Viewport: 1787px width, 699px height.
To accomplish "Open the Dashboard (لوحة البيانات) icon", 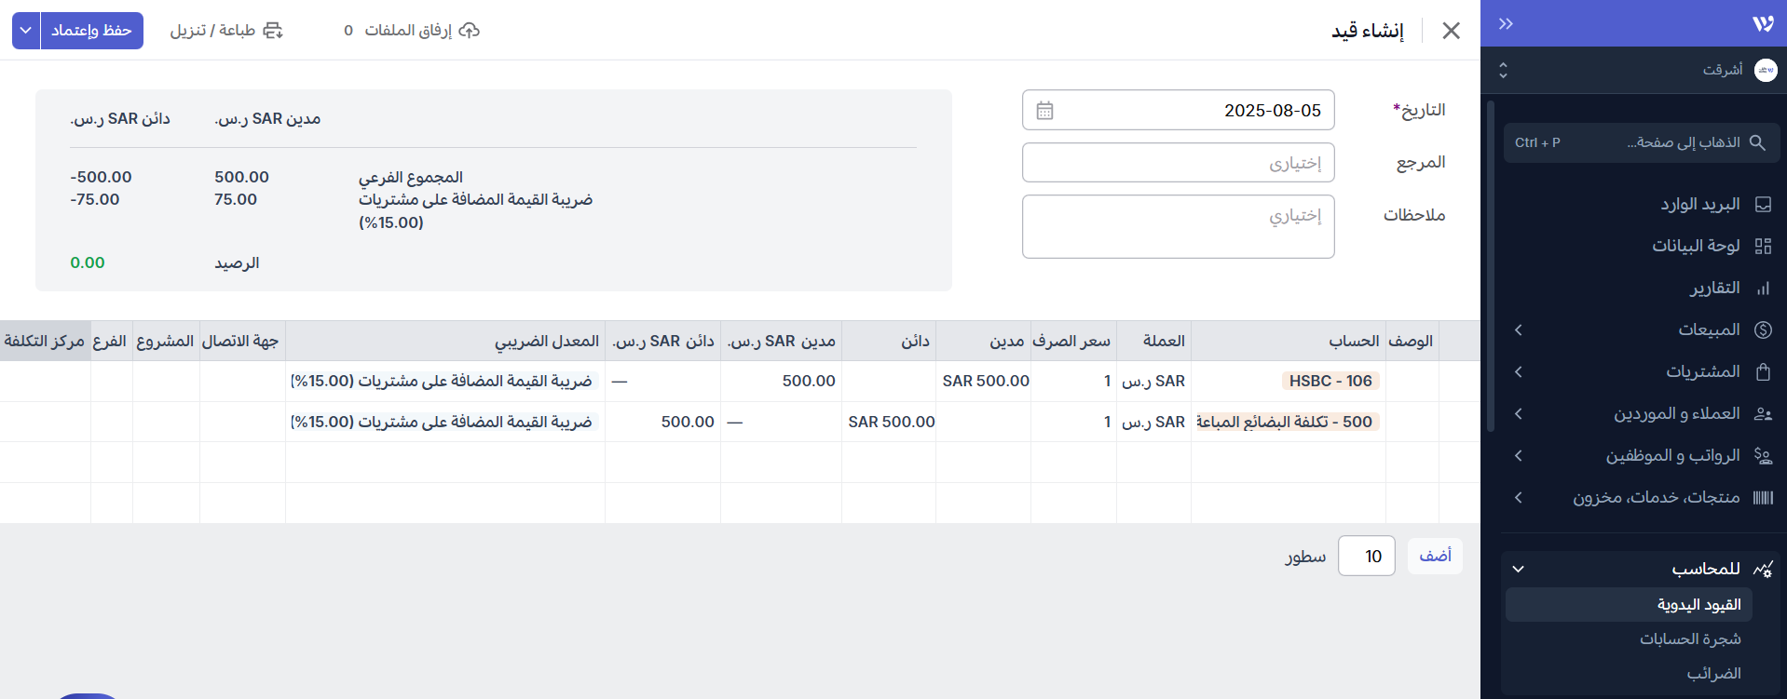I will coord(1763,246).
